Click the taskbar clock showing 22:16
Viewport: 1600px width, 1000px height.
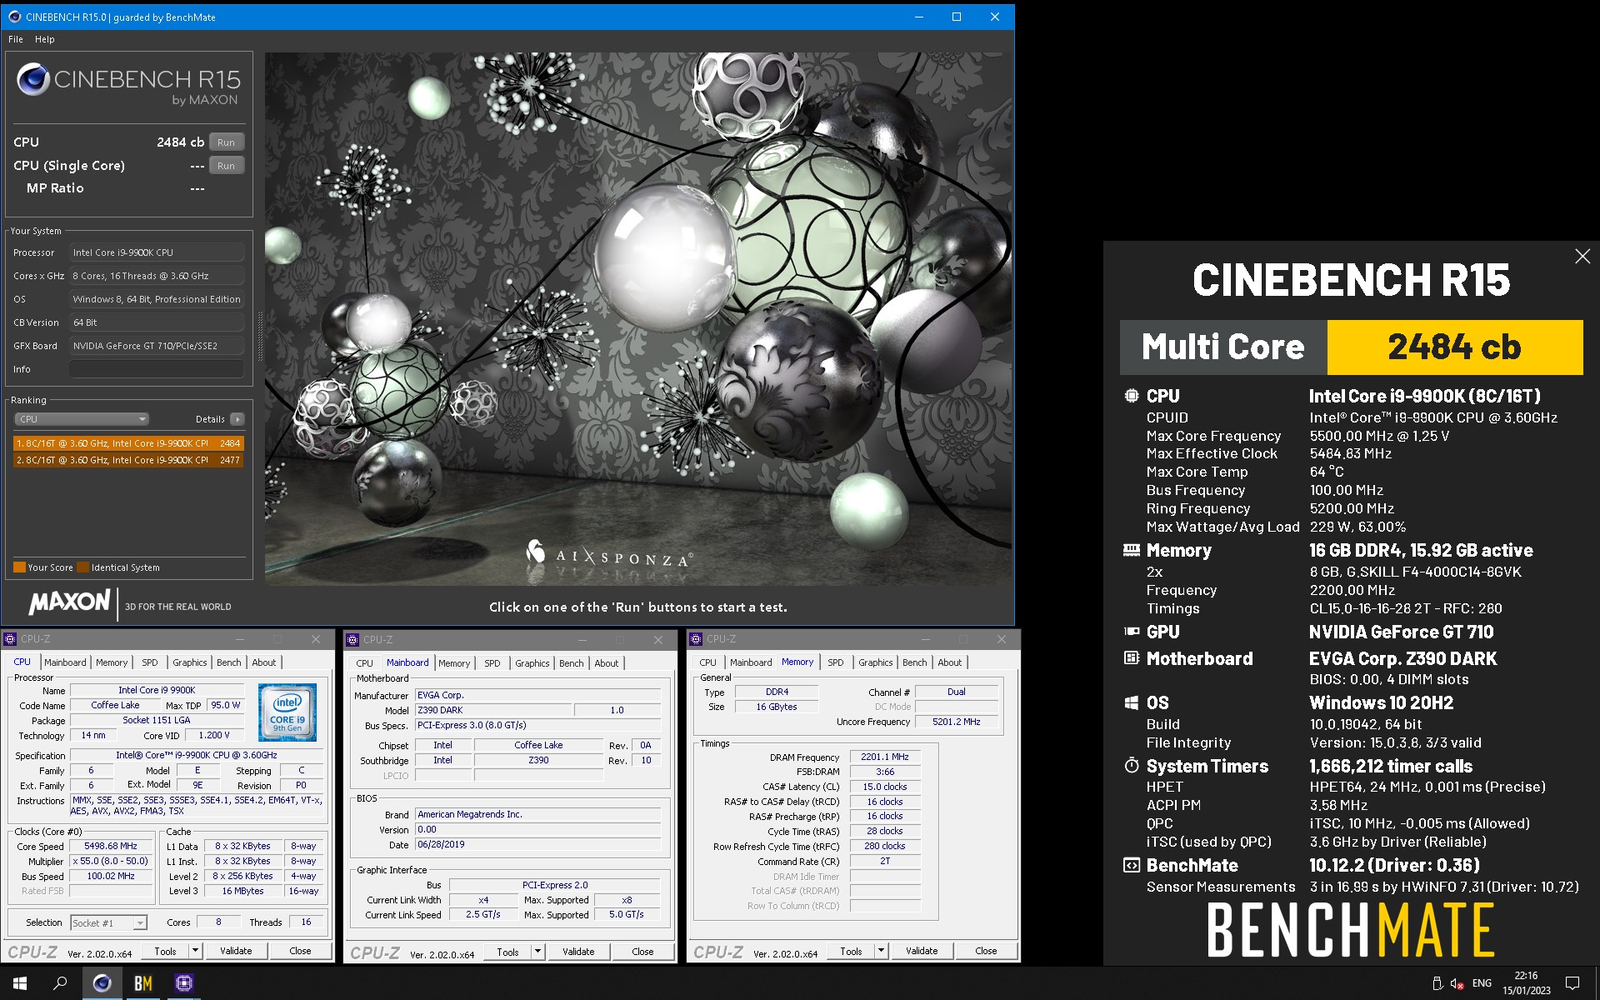pyautogui.click(x=1527, y=983)
